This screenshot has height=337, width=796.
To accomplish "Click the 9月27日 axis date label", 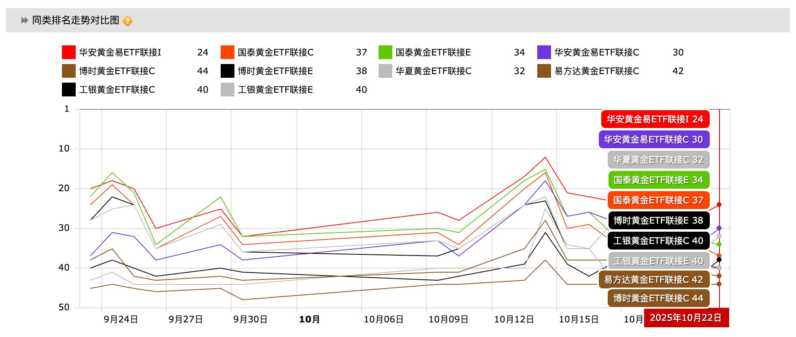I will click(185, 319).
